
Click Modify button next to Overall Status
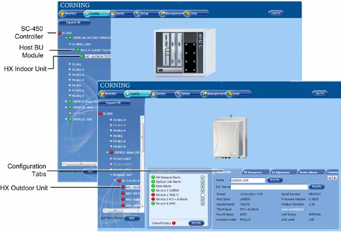pyautogui.click(x=196, y=223)
